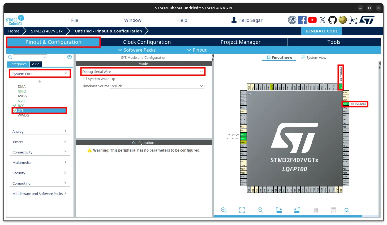Open the Timebase Source SysTick dropdown
Viewport: 387px width, 225px height.
pos(157,86)
